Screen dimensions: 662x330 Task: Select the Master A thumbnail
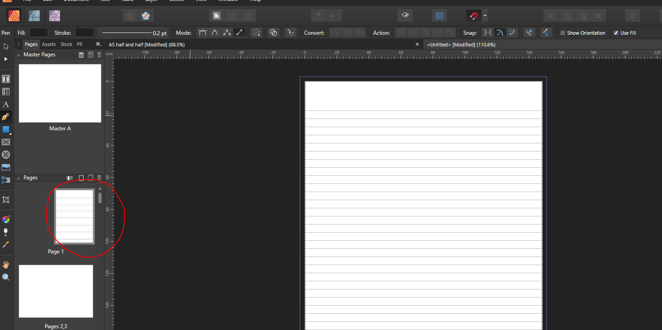pyautogui.click(x=60, y=93)
